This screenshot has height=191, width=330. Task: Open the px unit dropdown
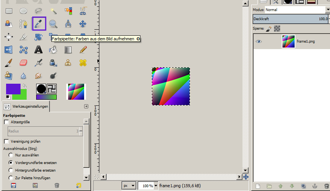click(x=129, y=186)
